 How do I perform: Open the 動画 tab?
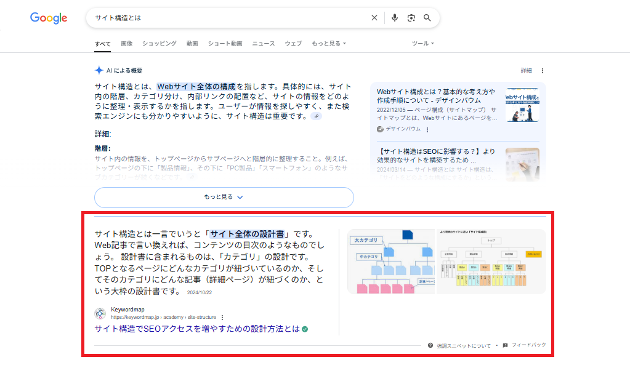pos(192,43)
